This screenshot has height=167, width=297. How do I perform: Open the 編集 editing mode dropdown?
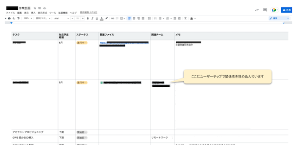[x=279, y=19]
